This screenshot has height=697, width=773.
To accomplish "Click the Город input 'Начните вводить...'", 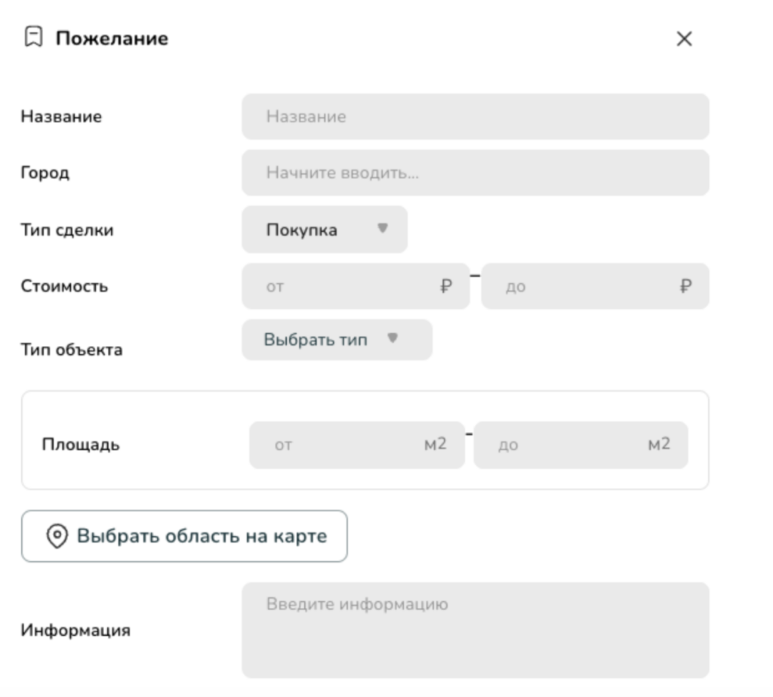I will click(475, 173).
